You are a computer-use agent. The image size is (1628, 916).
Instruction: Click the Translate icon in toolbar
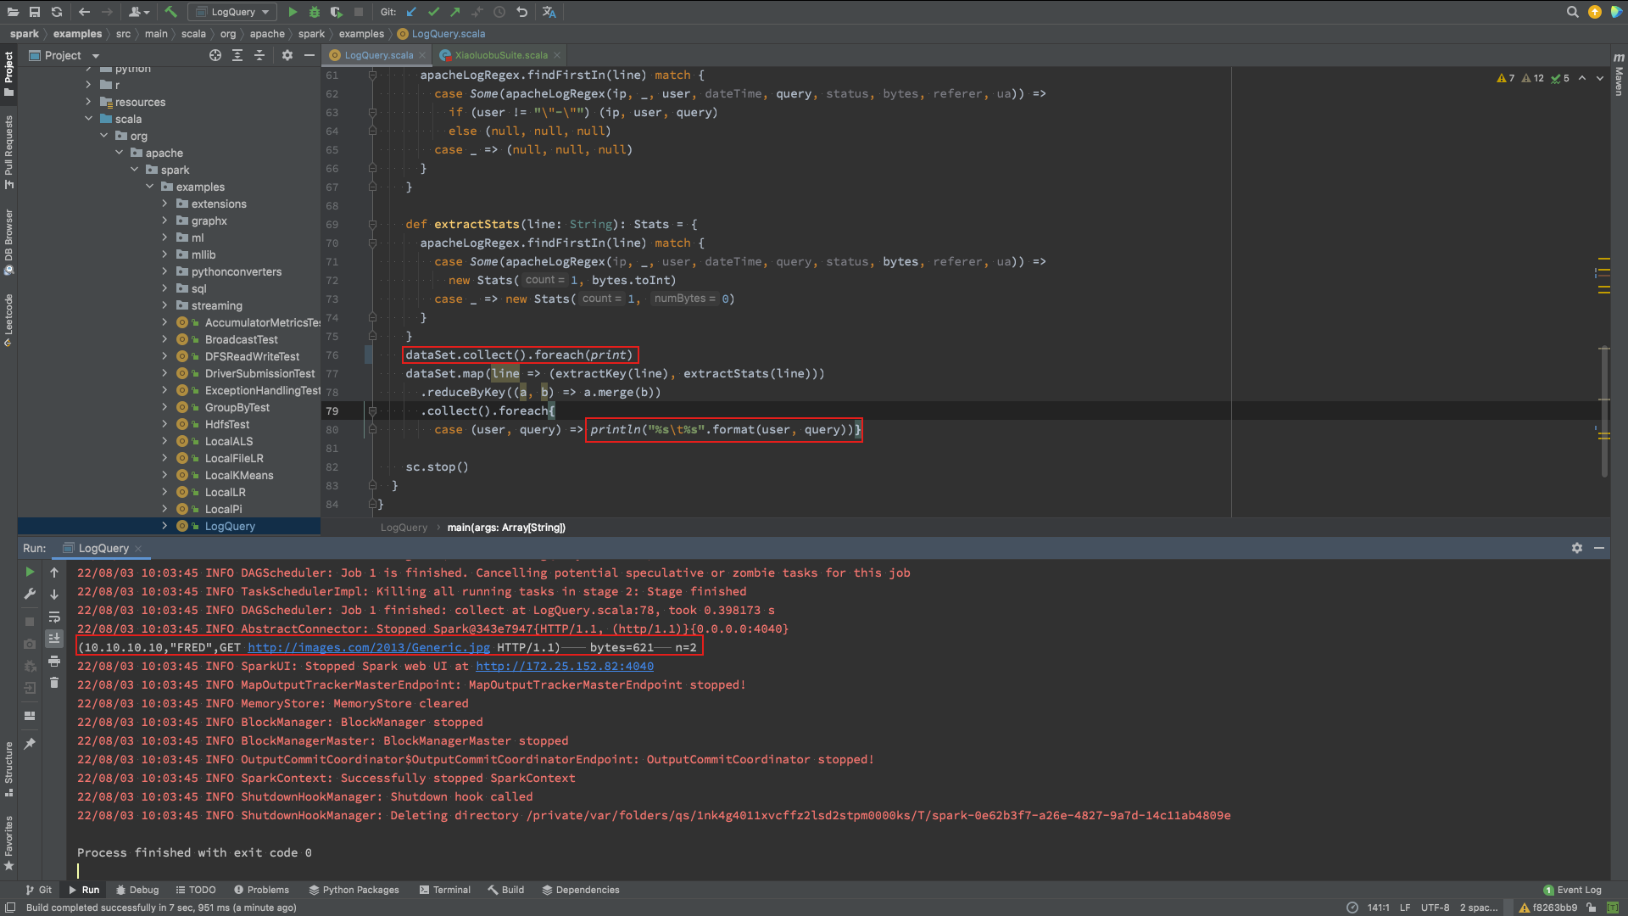pos(549,12)
